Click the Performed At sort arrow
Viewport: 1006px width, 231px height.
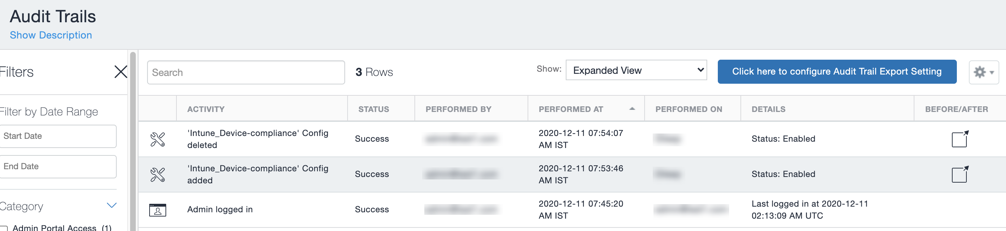pyautogui.click(x=632, y=109)
